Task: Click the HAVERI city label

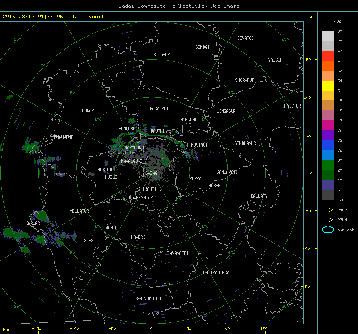Action: (x=138, y=237)
